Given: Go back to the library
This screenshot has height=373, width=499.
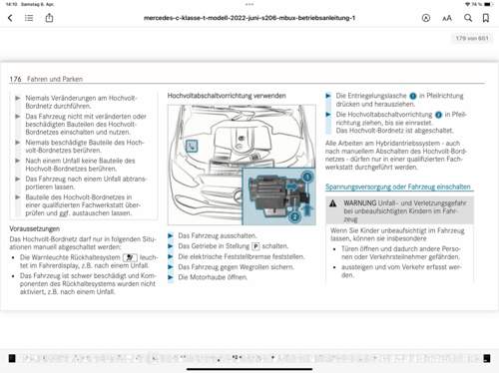Looking at the screenshot, I should pos(10,18).
